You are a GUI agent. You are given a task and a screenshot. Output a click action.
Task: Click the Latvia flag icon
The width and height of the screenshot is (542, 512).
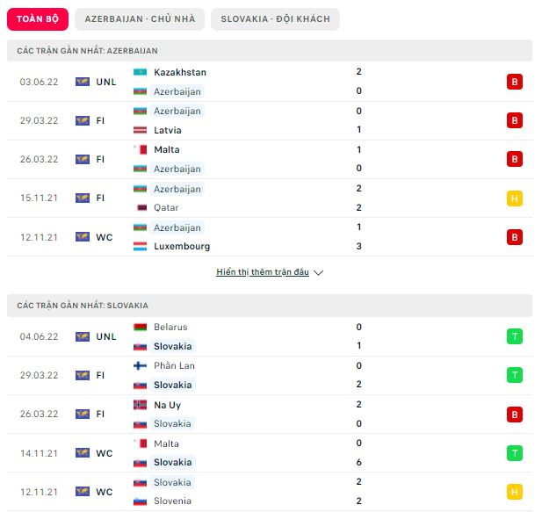tap(140, 130)
